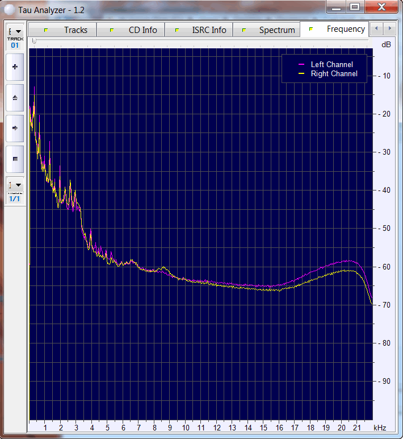The height and width of the screenshot is (439, 403).
Task: Switch to the Tracks tab
Action: tap(67, 30)
